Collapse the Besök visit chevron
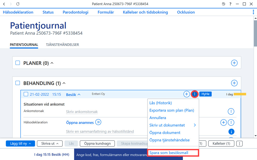Viewport: 257px width, 160px height. click(x=79, y=94)
